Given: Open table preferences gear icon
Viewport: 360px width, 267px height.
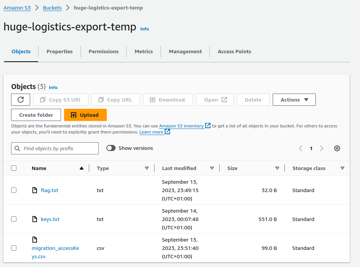Looking at the screenshot, I should point(337,148).
